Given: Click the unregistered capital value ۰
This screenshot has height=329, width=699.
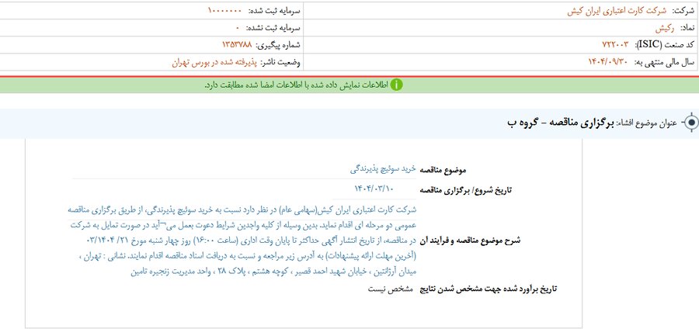Looking at the screenshot, I should pos(238,28).
